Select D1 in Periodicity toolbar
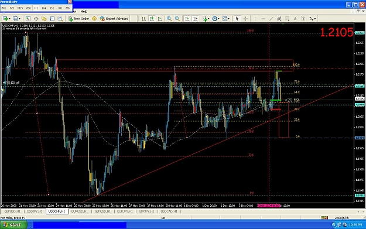Viewport: 366px width, 229px height. (52, 8)
